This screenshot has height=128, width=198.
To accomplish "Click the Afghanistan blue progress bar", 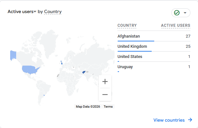I will [x=136, y=41].
